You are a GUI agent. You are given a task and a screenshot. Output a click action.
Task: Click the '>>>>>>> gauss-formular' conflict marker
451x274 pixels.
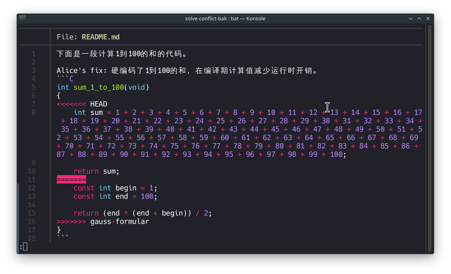click(x=103, y=221)
